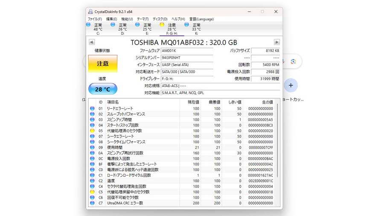Select the 代替処理保留中のセクタ数 row text
Image resolution: width=384 pixels, height=216 pixels.
click(128, 192)
